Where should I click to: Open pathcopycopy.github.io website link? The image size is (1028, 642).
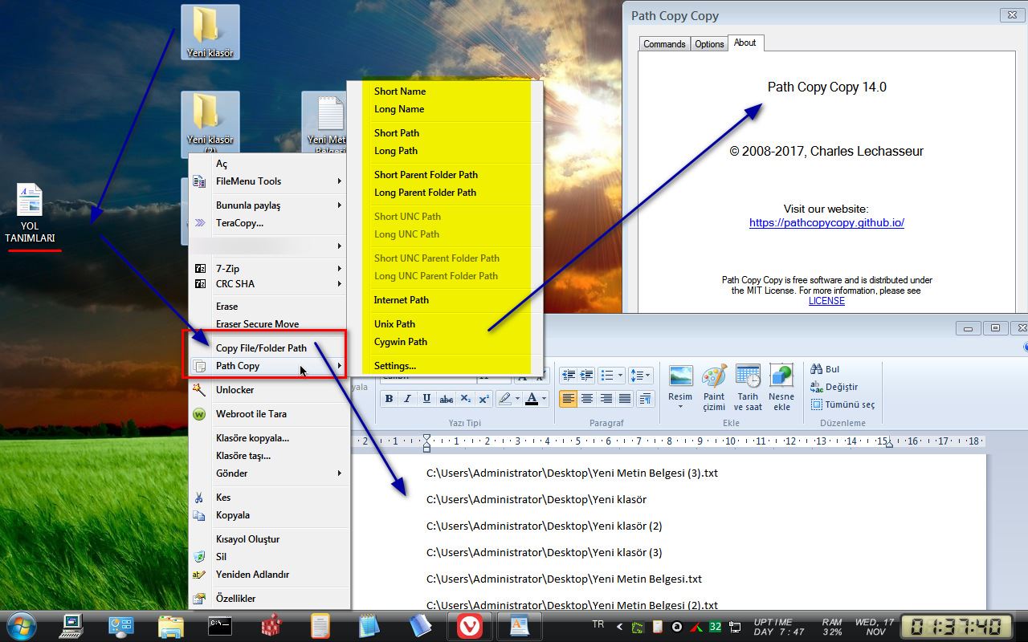[826, 223]
